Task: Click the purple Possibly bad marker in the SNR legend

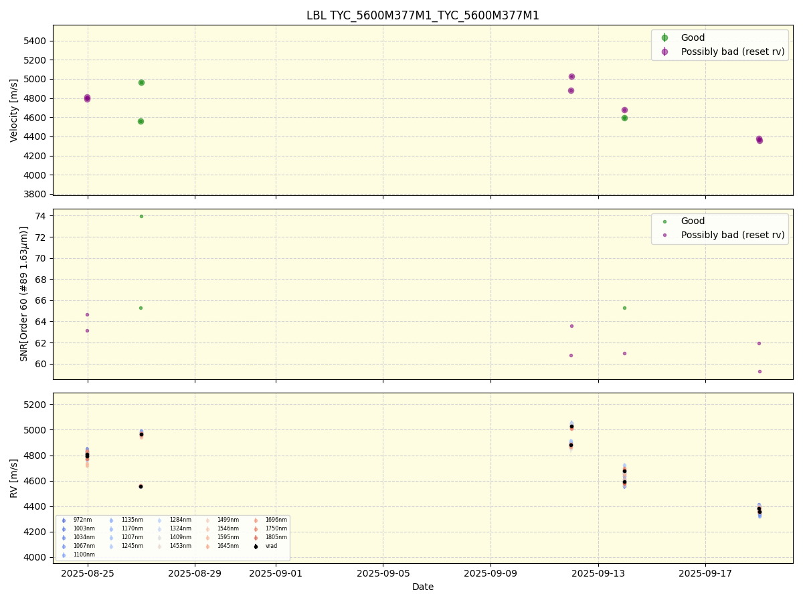Action: coord(664,235)
